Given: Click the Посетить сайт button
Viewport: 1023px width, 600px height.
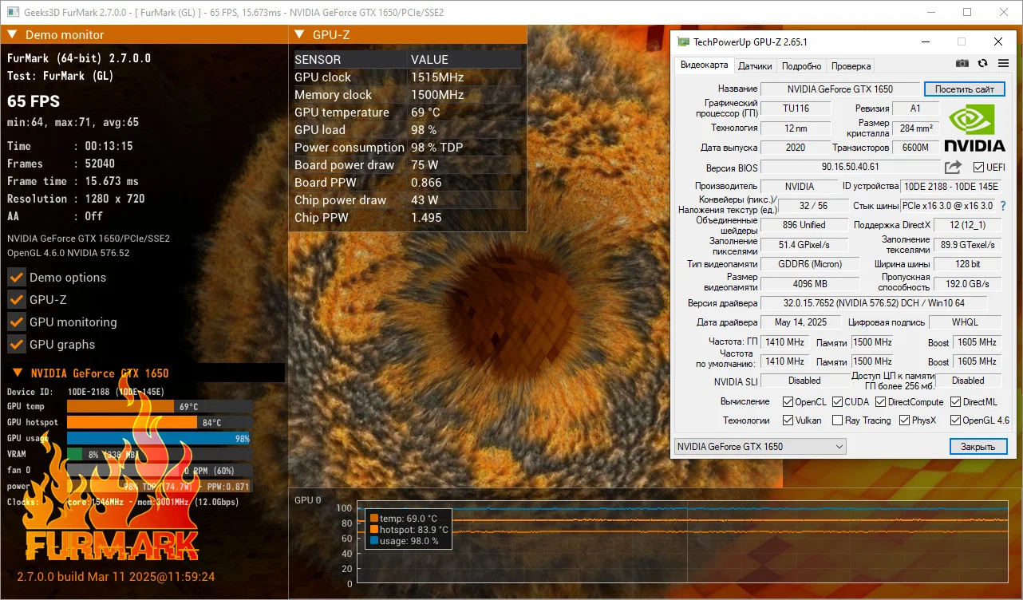Looking at the screenshot, I should coord(964,89).
